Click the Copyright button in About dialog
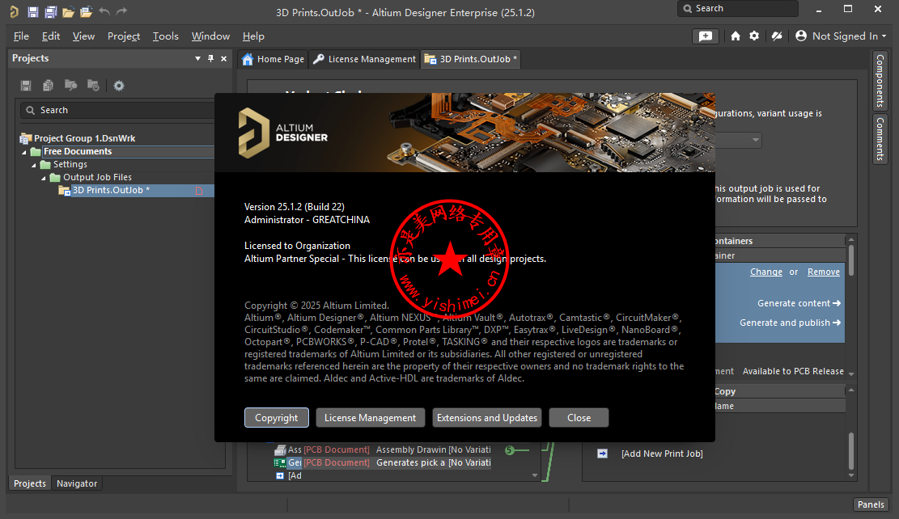 (277, 418)
